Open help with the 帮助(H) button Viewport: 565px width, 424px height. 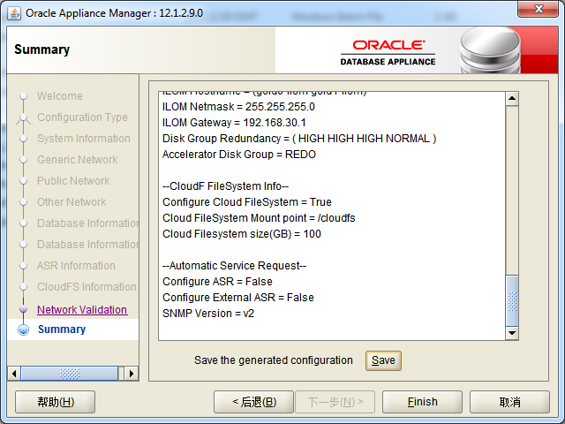55,402
